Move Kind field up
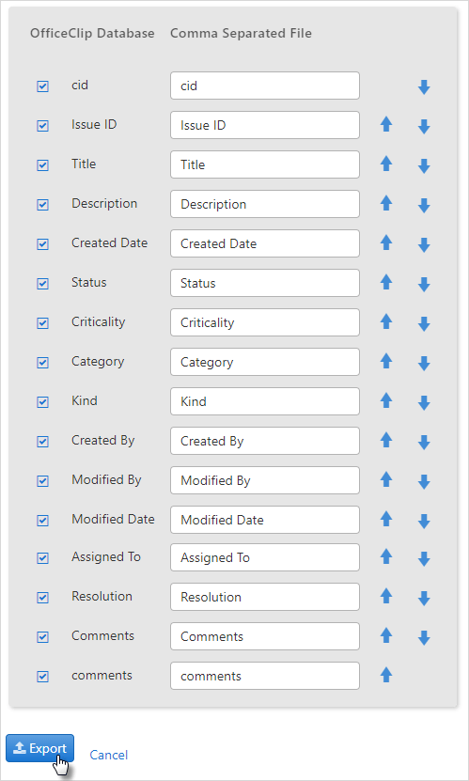The image size is (469, 781). (x=386, y=400)
